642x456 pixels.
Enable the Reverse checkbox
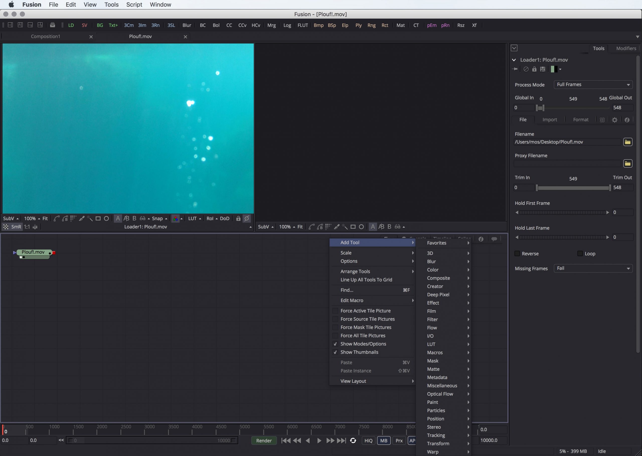pyautogui.click(x=517, y=253)
